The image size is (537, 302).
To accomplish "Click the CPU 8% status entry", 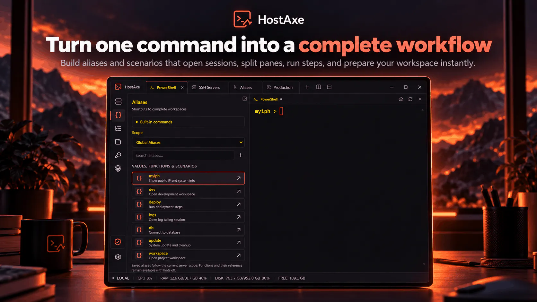I will [145, 278].
